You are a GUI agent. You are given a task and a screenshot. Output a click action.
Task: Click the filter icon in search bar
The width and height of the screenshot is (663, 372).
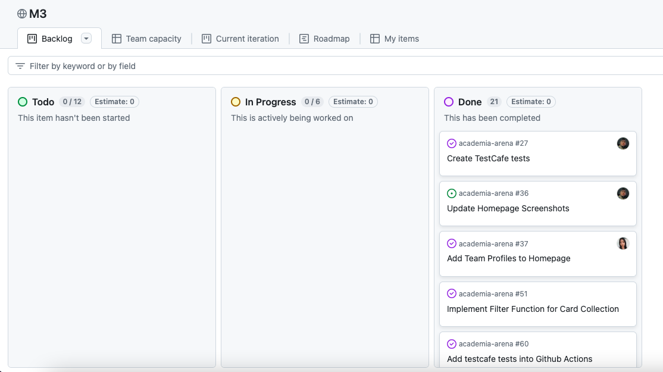pos(20,66)
